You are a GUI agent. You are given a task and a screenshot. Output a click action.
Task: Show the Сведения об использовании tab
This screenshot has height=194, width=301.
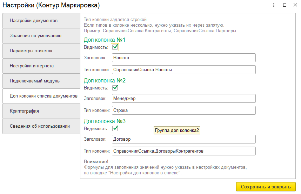click(41, 126)
